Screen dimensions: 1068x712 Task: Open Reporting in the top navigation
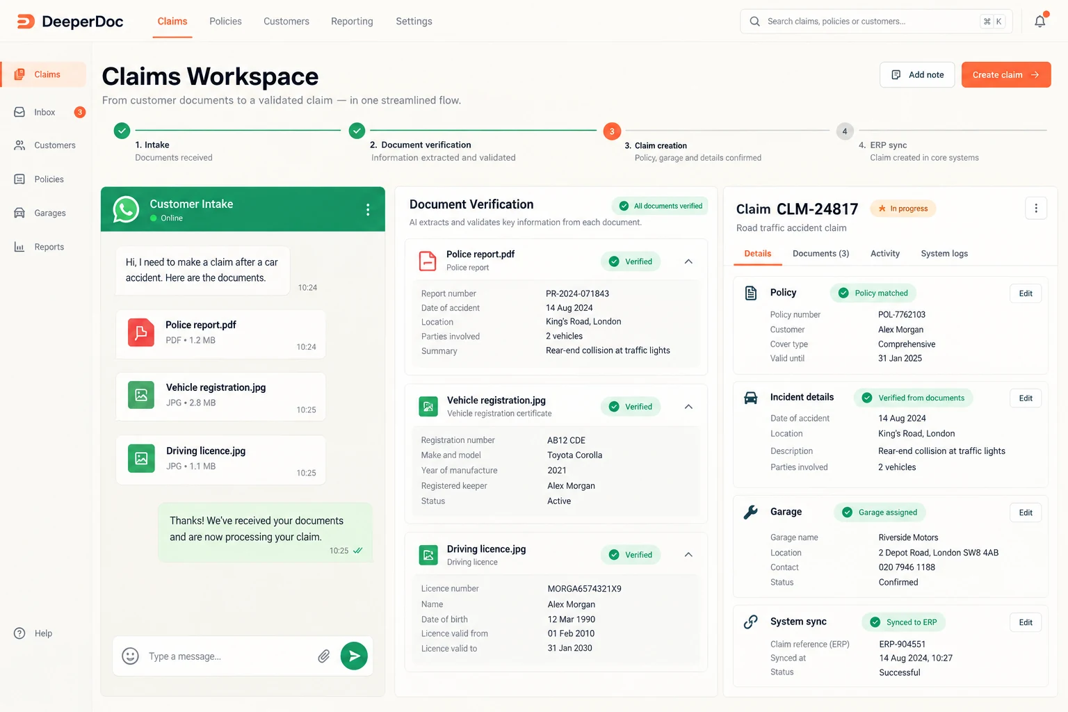click(x=352, y=22)
